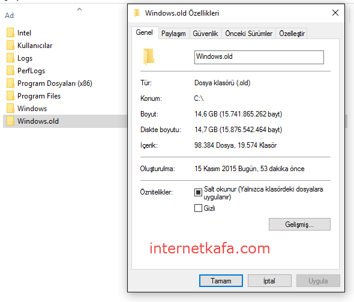
Task: Click the Windows folder icon
Action: 10,109
